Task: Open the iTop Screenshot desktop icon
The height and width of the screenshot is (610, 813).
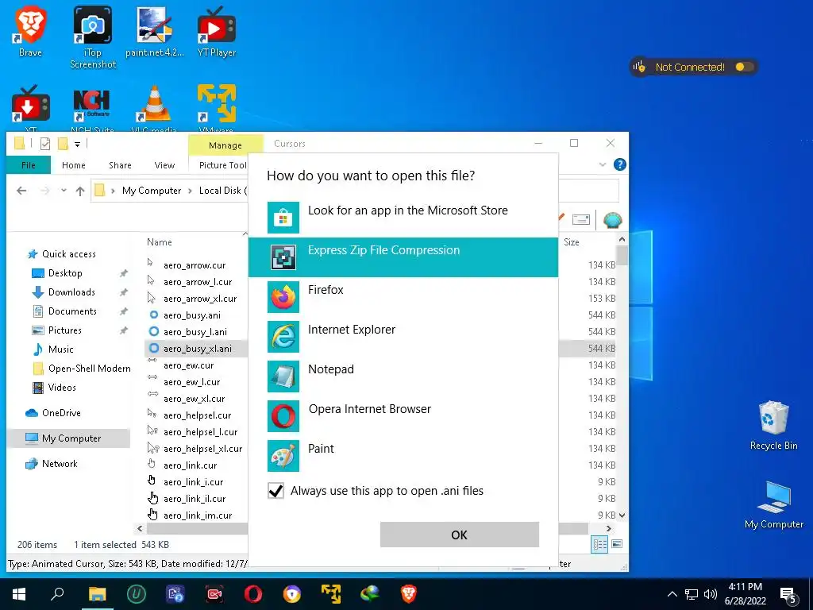Action: tap(93, 37)
